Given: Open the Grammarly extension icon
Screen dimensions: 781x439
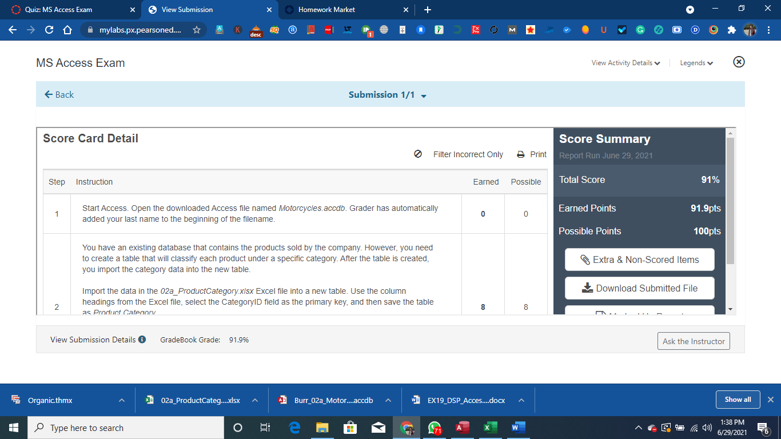Looking at the screenshot, I should 640,30.
